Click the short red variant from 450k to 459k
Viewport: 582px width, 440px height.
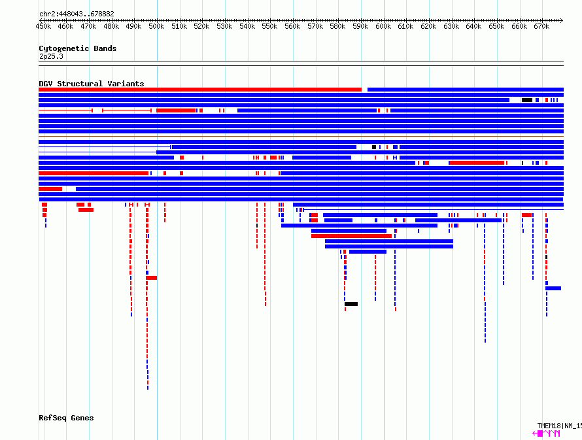tap(50, 189)
